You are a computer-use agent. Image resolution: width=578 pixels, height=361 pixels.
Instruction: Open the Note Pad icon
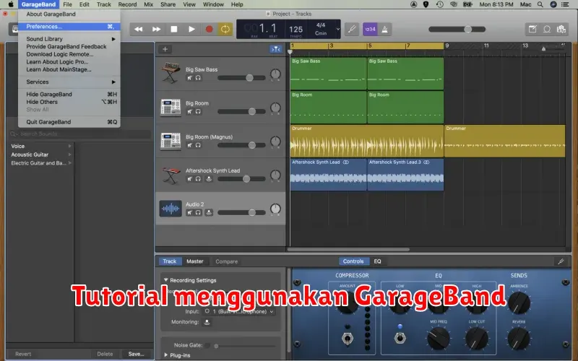click(532, 29)
